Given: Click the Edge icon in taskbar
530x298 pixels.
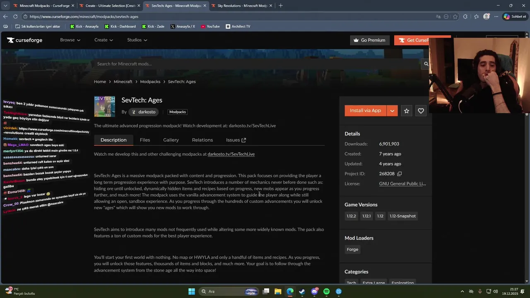Looking at the screenshot, I should click(x=290, y=291).
